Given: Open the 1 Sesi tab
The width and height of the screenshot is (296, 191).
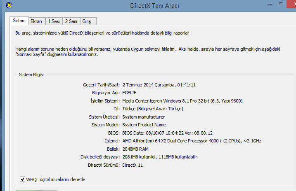Looking at the screenshot, I should tap(54, 21).
